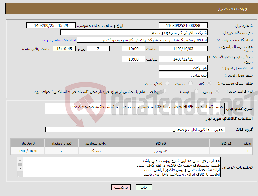The width and height of the screenshot is (258, 196).
Task: Click the بازگشت back button
Action: click(121, 187)
